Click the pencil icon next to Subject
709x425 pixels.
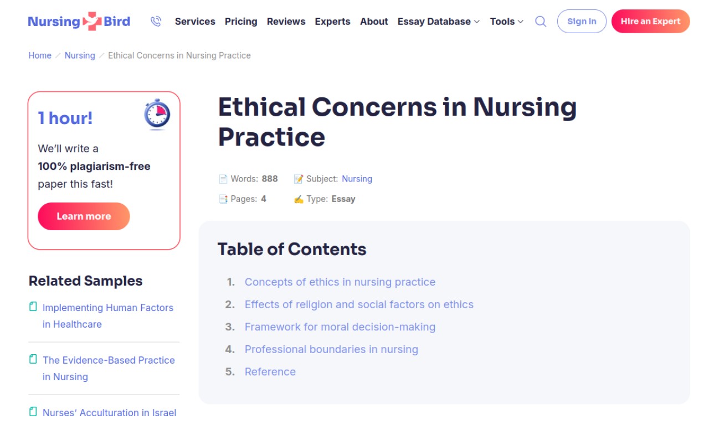(x=299, y=179)
